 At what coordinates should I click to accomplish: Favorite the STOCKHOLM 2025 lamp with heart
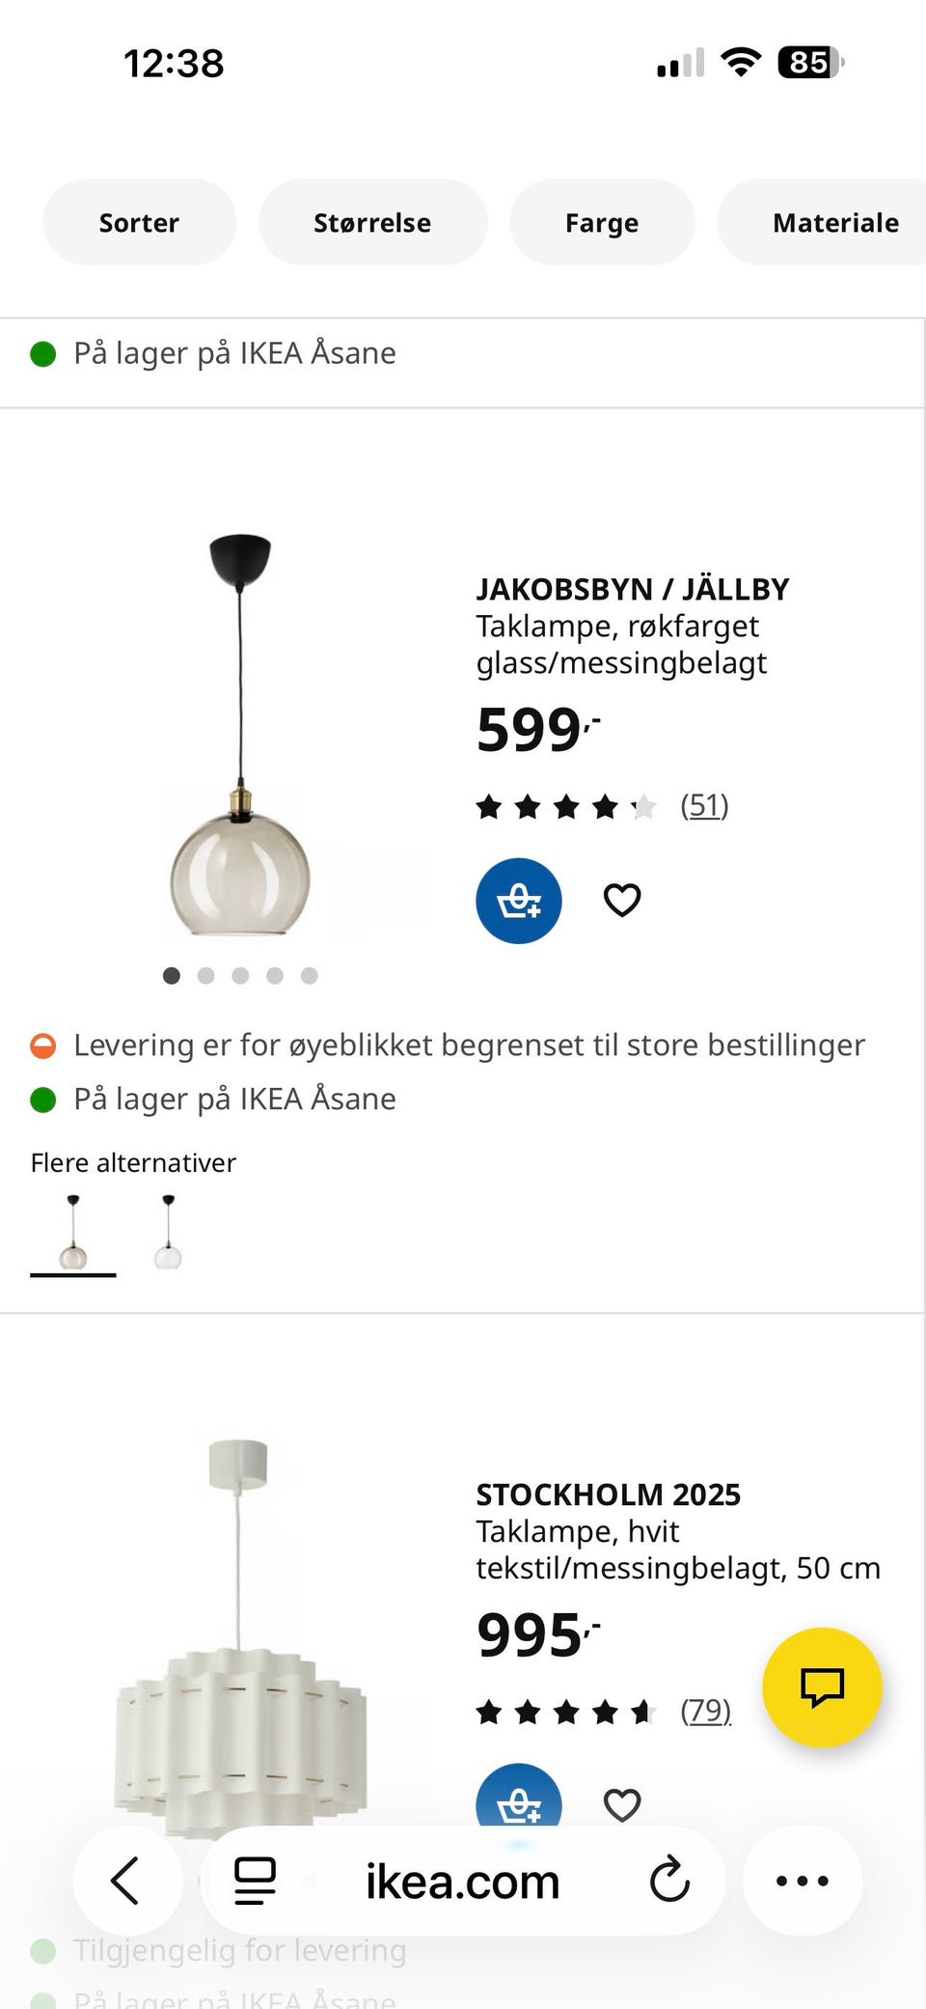coord(622,1803)
